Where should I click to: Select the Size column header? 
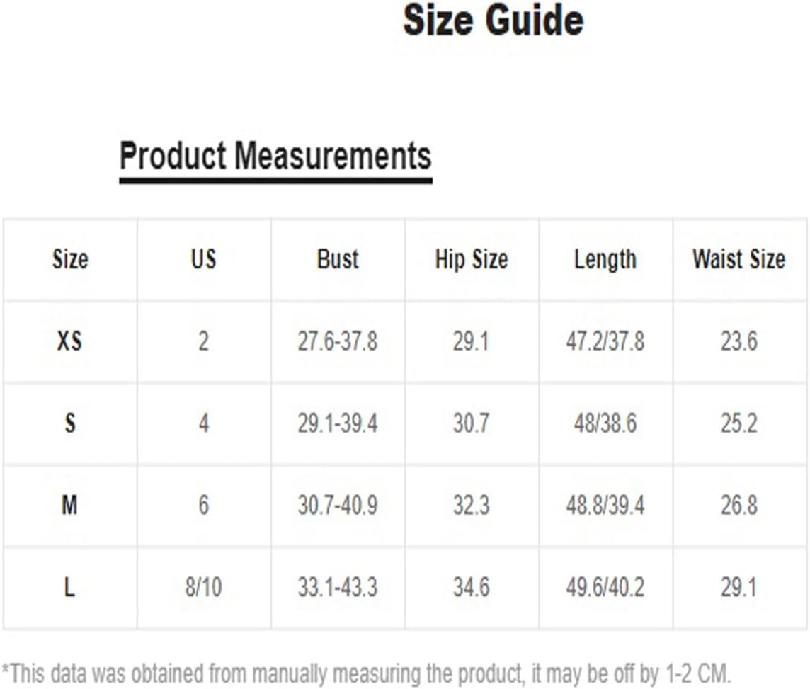tap(69, 258)
